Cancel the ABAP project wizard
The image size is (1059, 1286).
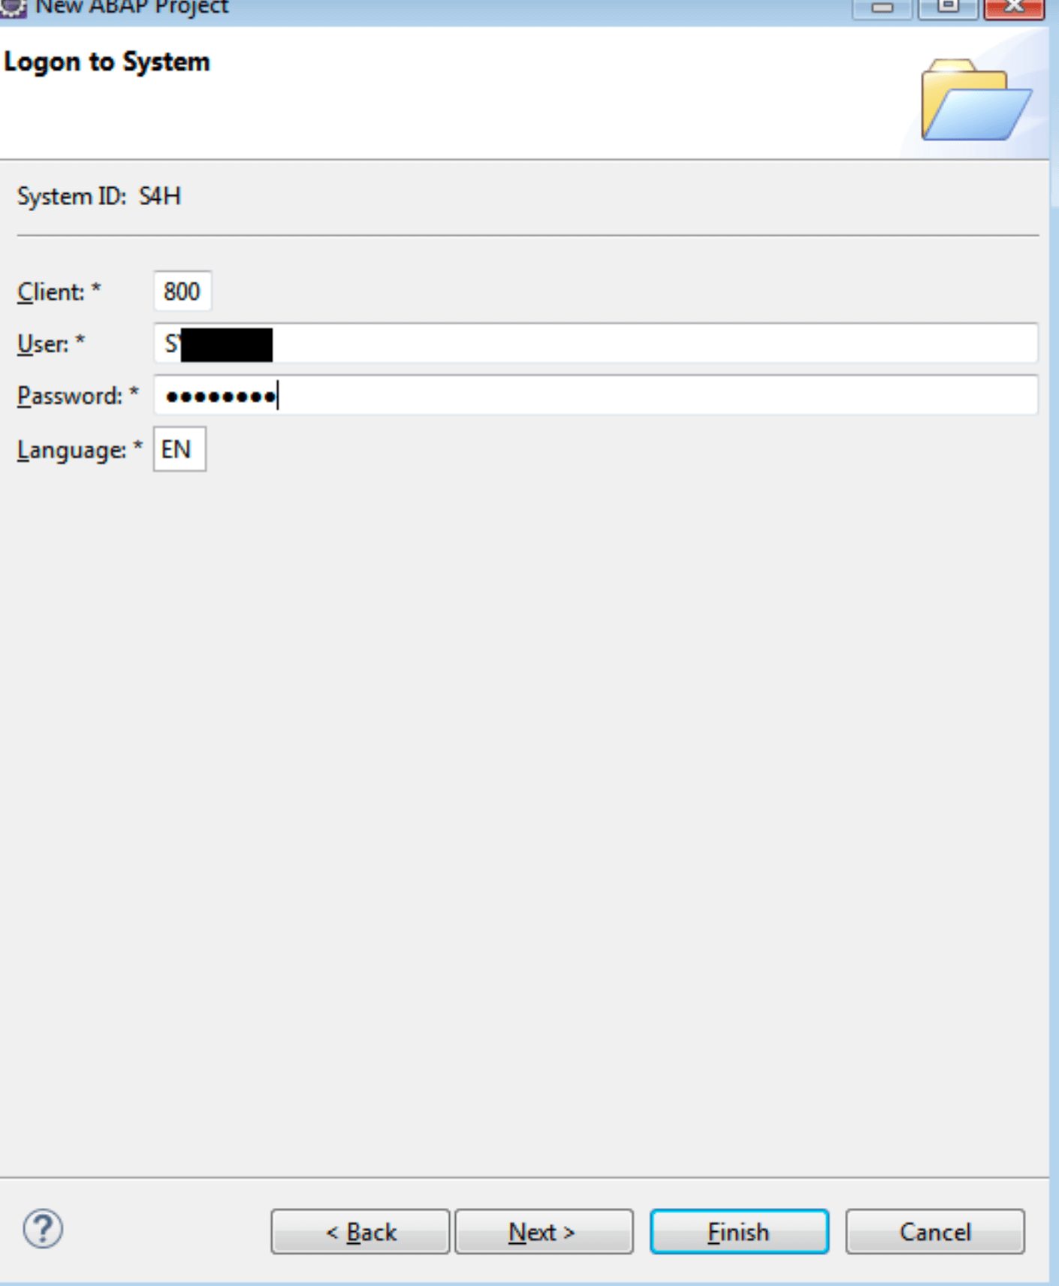[x=935, y=1232]
